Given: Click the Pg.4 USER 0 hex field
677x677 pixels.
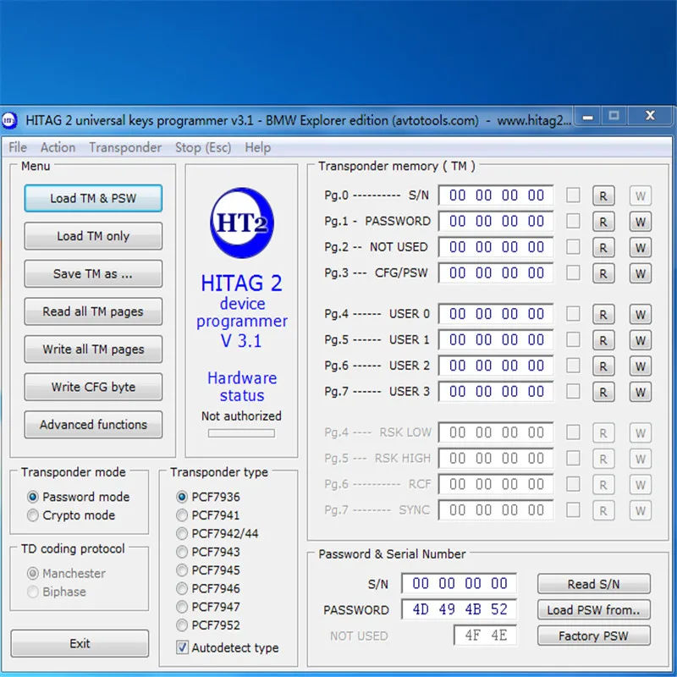Looking at the screenshot, I should coord(496,313).
